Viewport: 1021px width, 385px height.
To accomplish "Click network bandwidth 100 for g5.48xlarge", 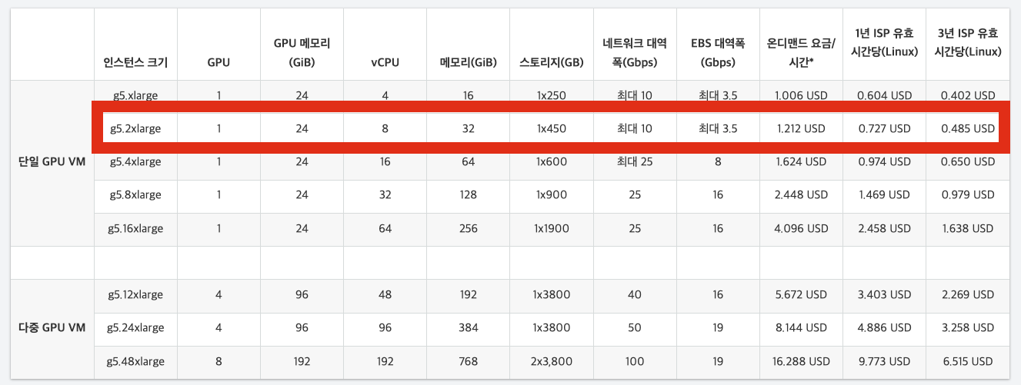I will (x=635, y=360).
